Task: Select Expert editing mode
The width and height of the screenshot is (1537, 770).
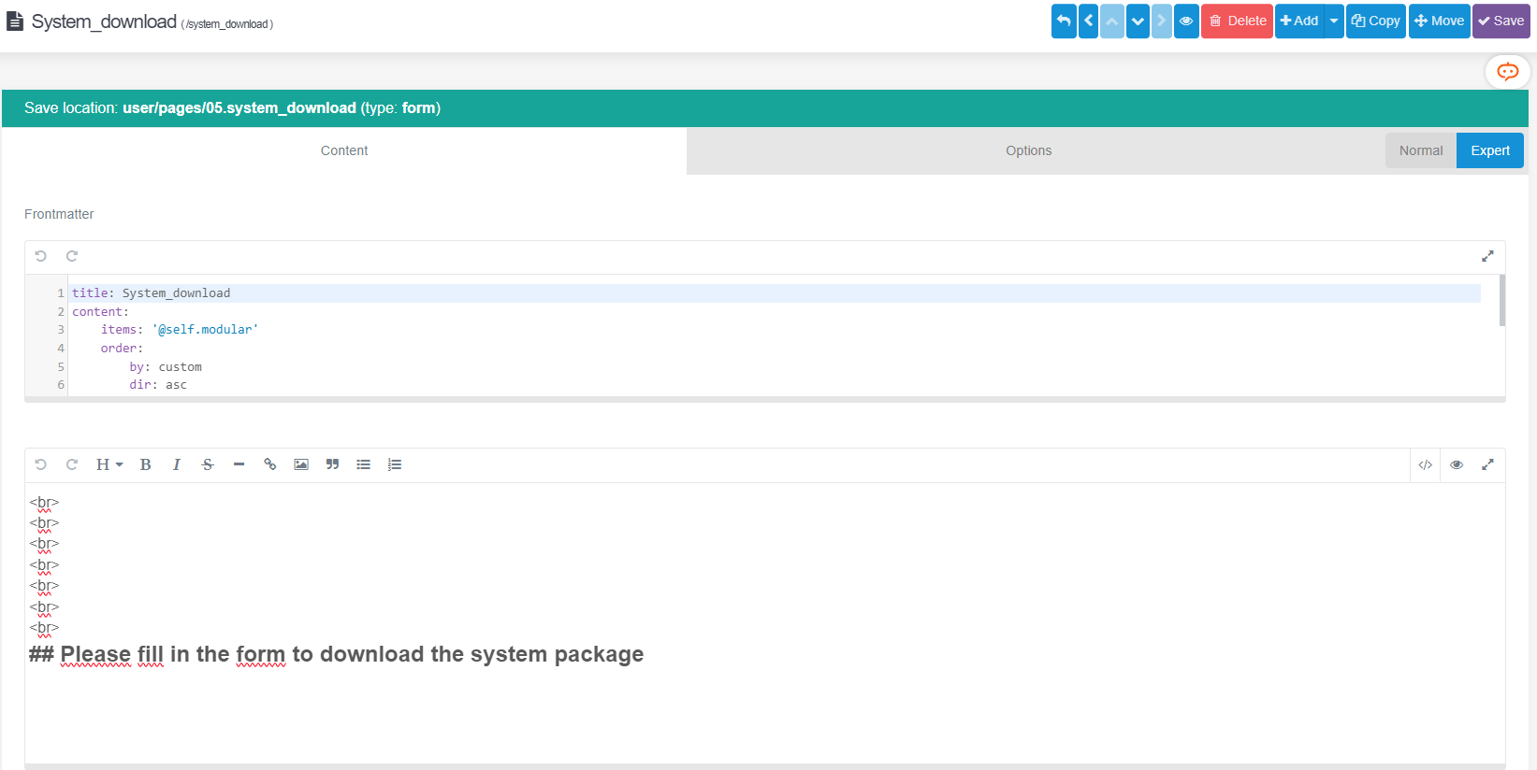Action: click(x=1490, y=150)
